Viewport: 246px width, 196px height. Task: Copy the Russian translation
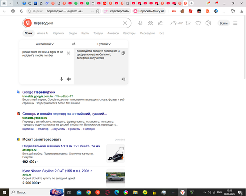tap(123, 53)
